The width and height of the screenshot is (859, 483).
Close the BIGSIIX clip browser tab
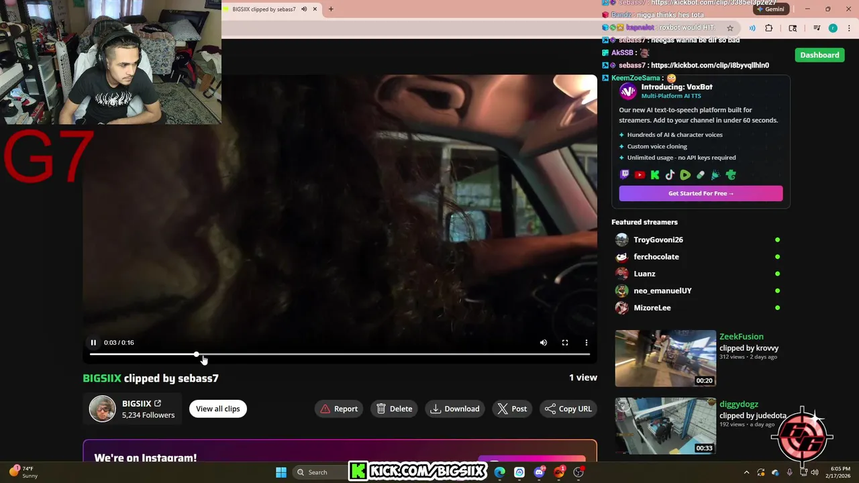pos(315,9)
